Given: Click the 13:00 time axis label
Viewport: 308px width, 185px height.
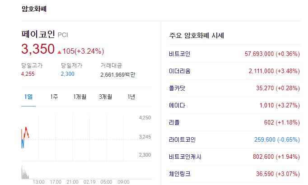Looking at the screenshot, I should [x=38, y=182].
